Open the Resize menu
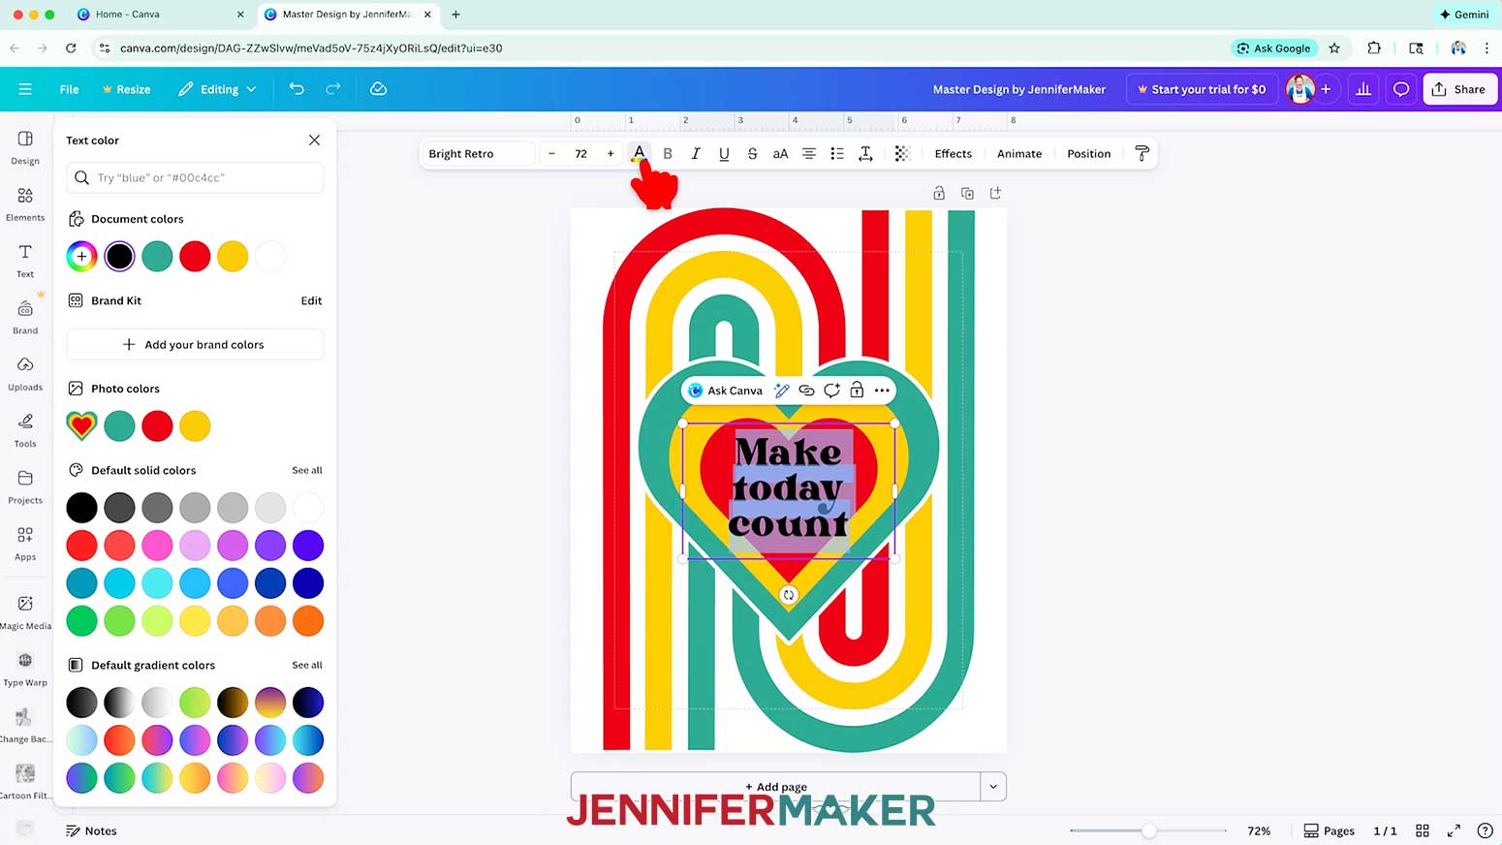Viewport: 1502px width, 845px height. click(x=126, y=89)
